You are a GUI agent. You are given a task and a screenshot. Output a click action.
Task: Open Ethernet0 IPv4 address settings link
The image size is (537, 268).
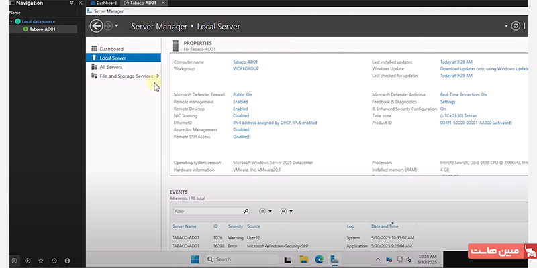(275, 123)
